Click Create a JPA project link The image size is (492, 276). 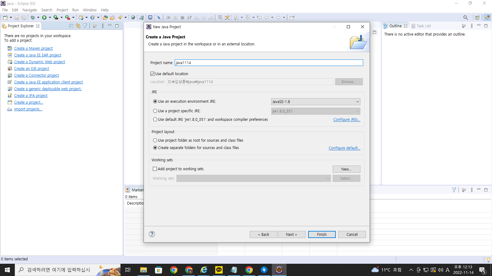click(31, 96)
